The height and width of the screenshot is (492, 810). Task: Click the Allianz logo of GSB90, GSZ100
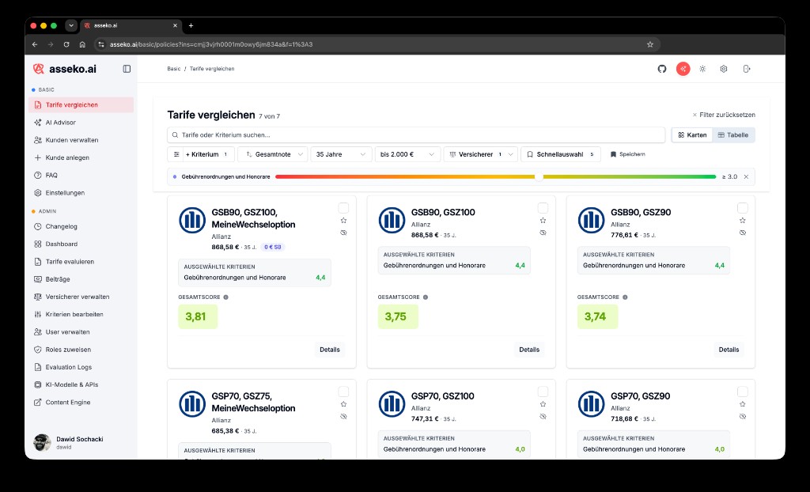(x=392, y=220)
